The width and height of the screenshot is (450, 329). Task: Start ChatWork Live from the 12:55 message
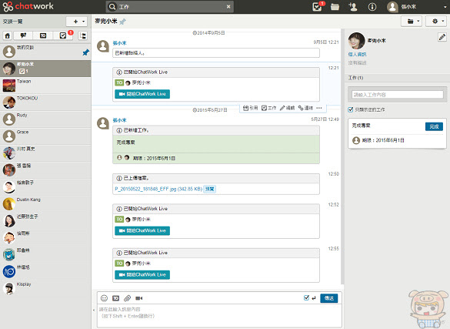point(142,275)
